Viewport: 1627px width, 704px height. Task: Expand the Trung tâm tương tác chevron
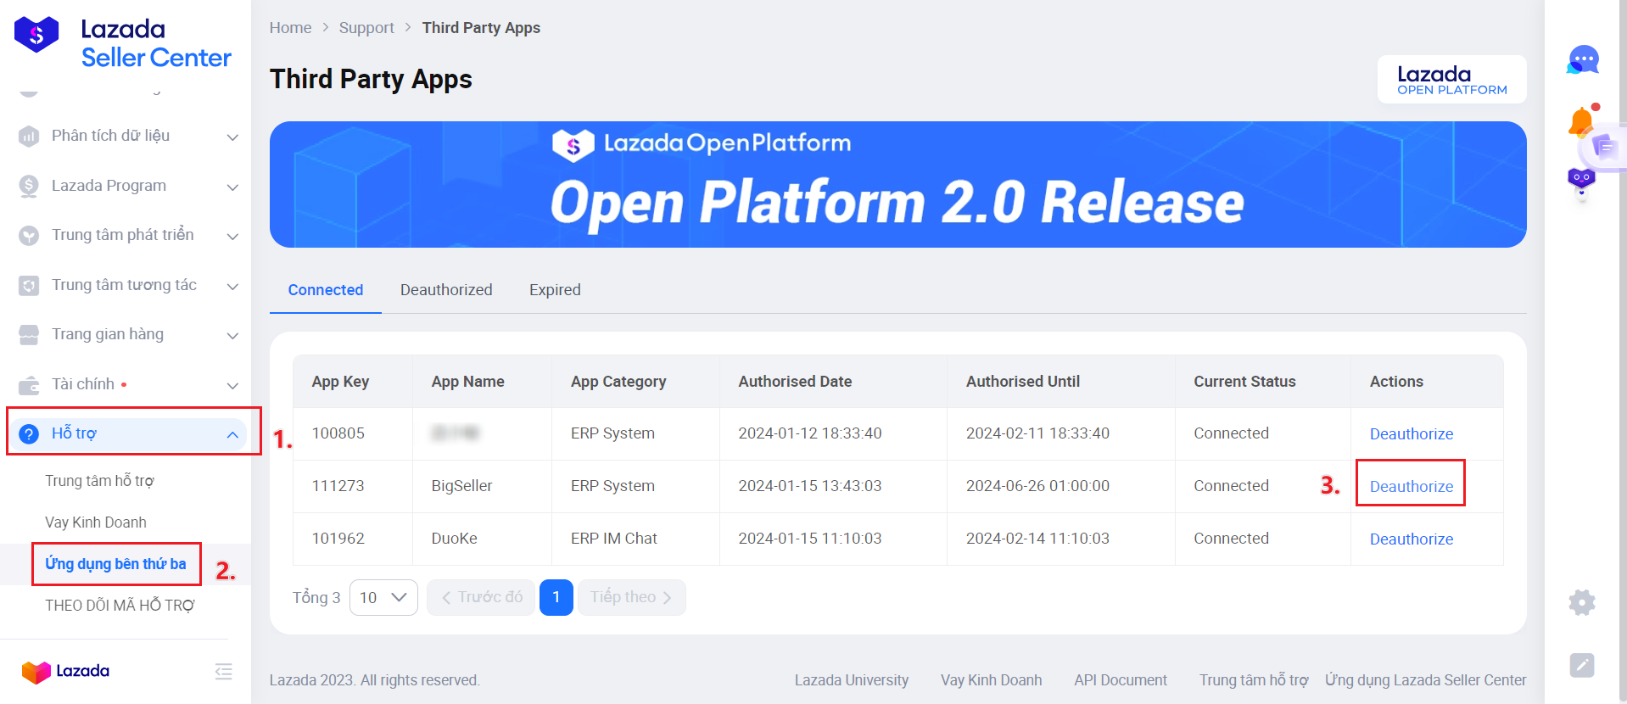(232, 286)
